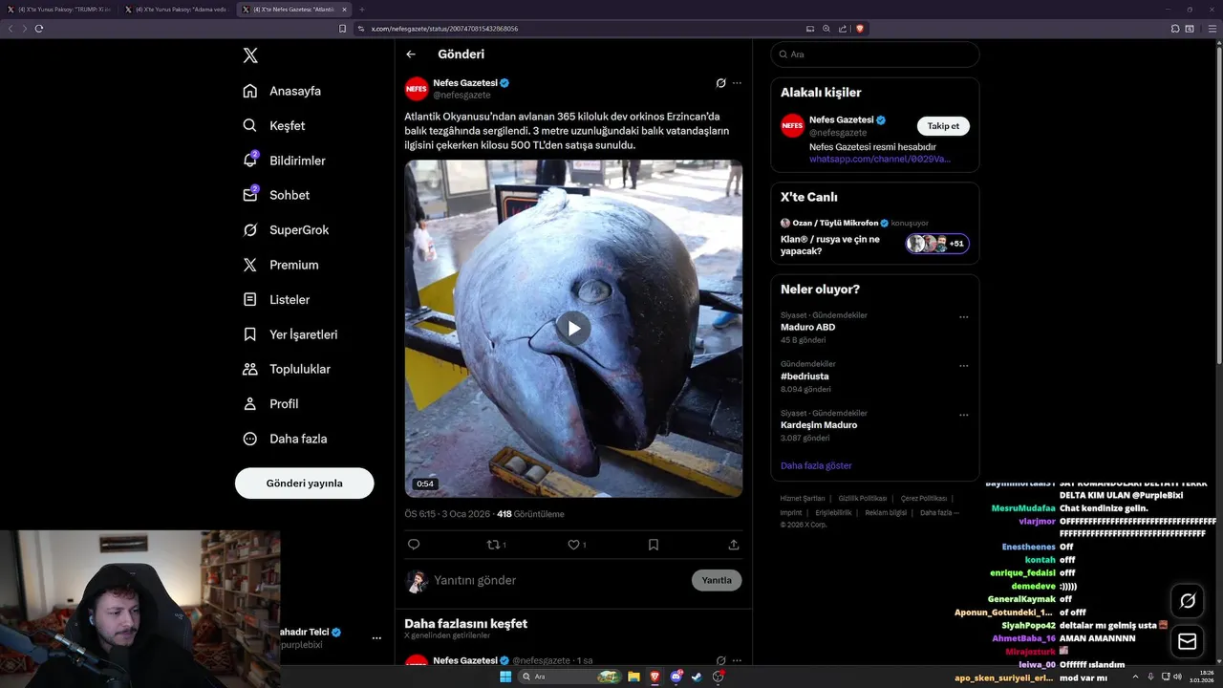This screenshot has height=688, width=1223.
Task: Click the Yanıtla button
Action: [717, 580]
